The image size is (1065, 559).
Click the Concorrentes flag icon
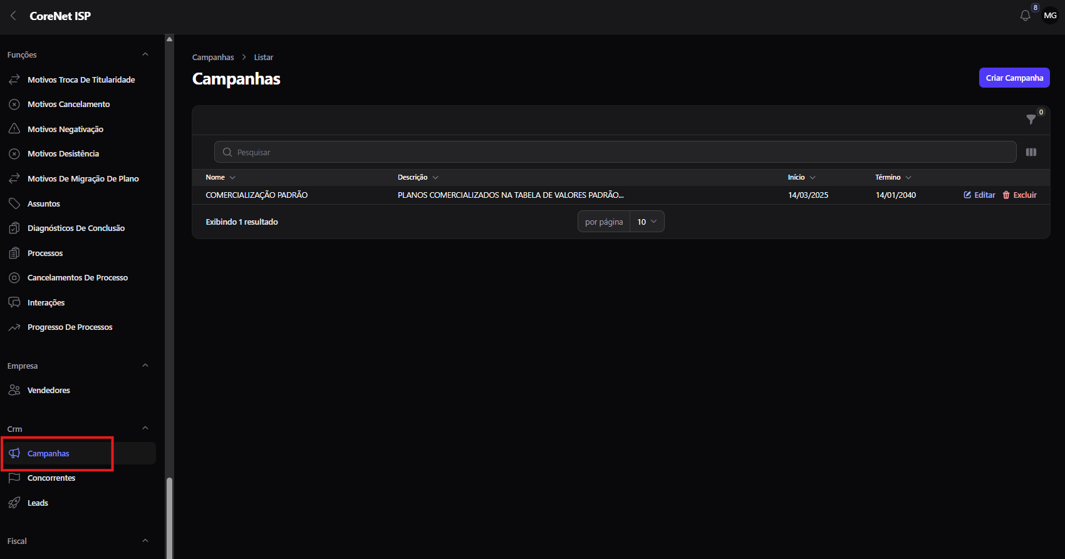click(14, 478)
